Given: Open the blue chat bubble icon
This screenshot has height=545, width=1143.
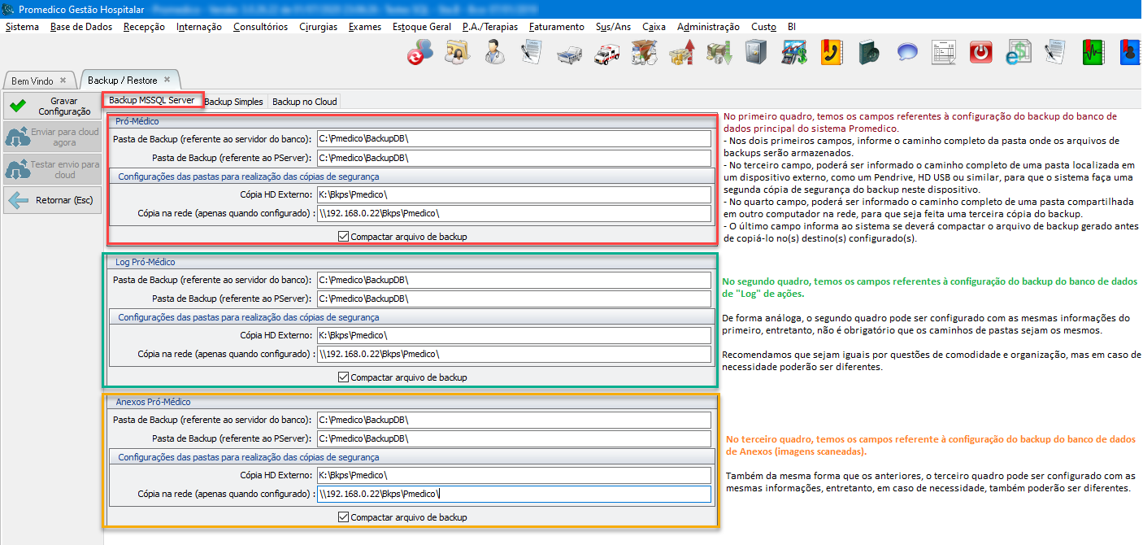Looking at the screenshot, I should pos(907,54).
